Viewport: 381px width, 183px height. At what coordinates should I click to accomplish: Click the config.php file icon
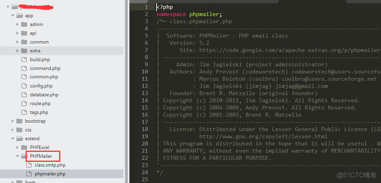24,86
